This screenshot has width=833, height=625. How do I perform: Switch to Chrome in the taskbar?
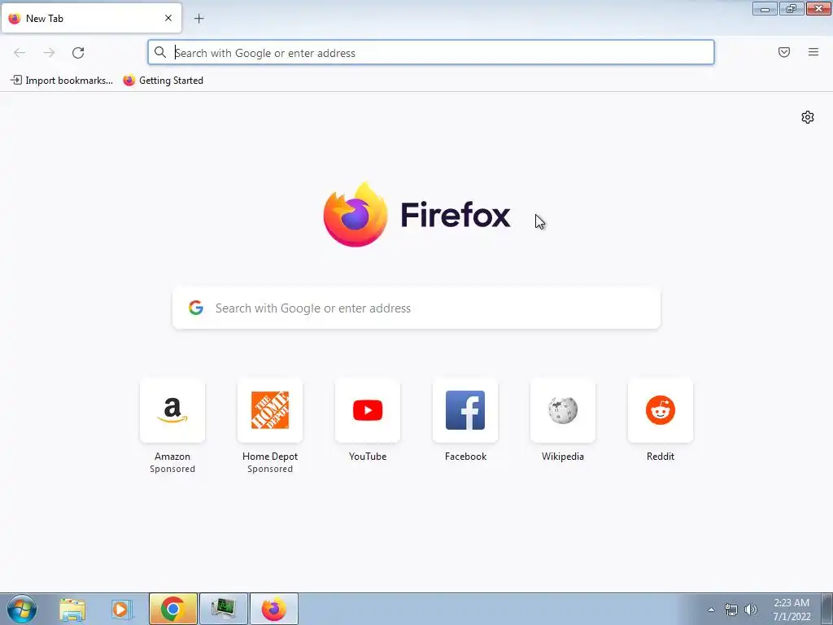coord(173,609)
